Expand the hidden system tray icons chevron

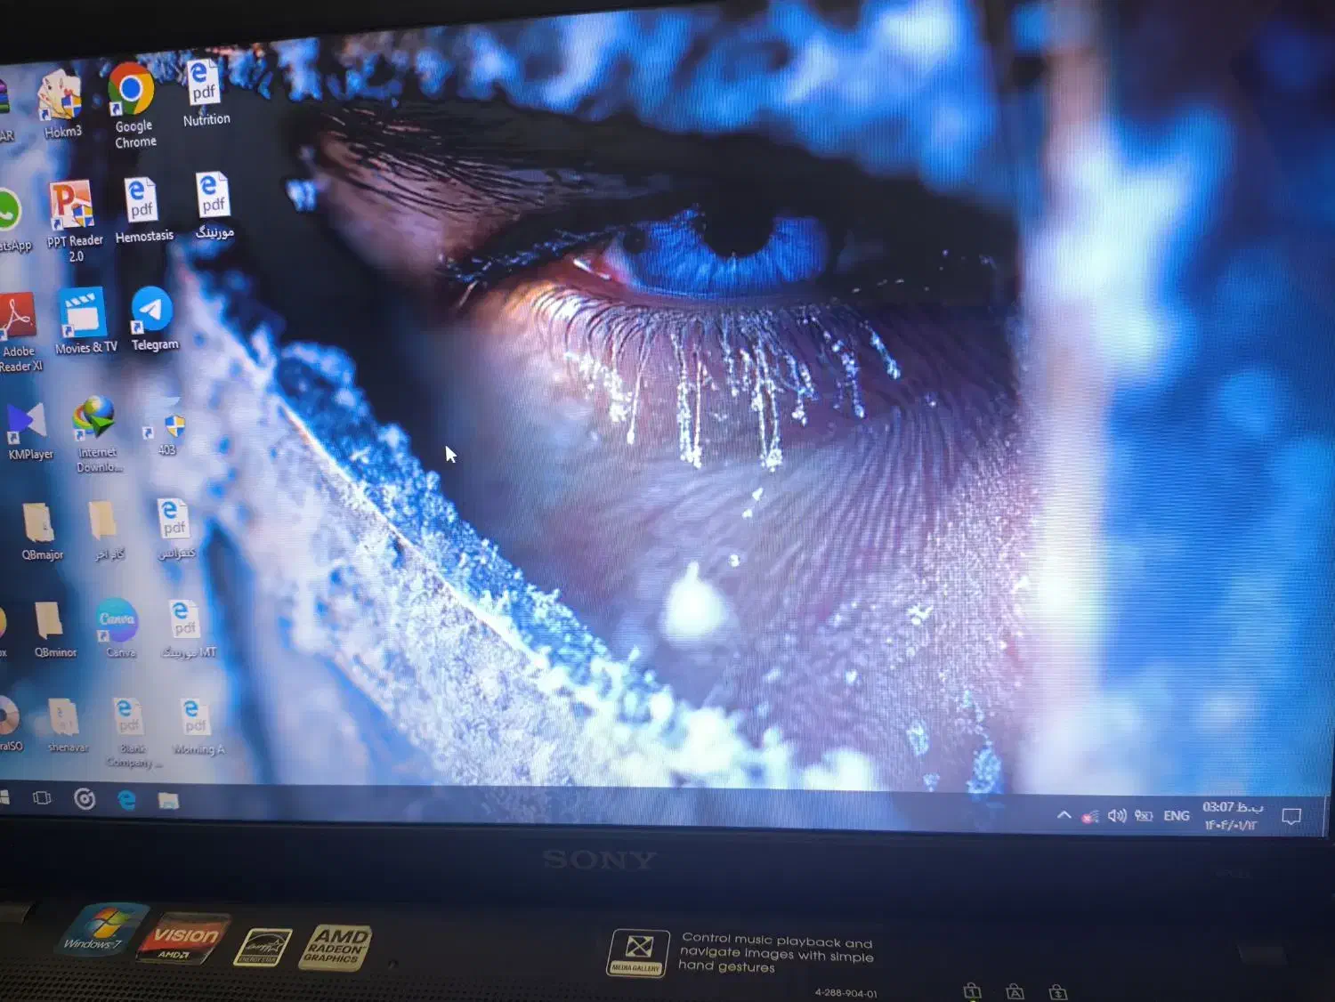click(1064, 815)
